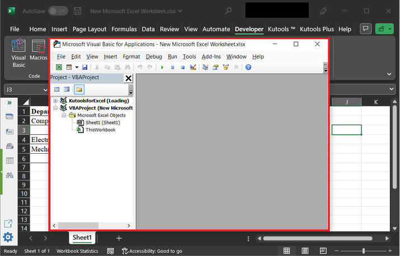400x256 pixels.
Task: Open the VBA Window menu
Action: pos(237,56)
